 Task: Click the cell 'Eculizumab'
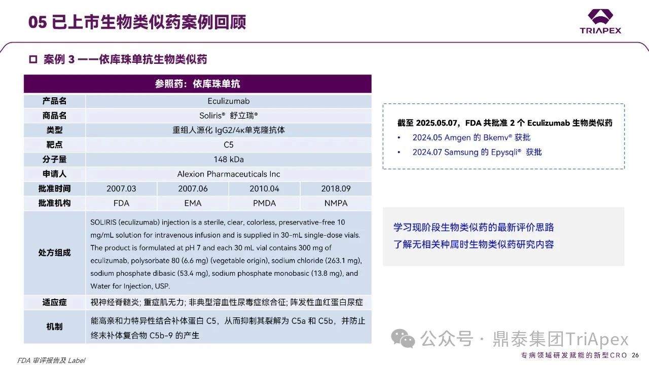point(229,101)
